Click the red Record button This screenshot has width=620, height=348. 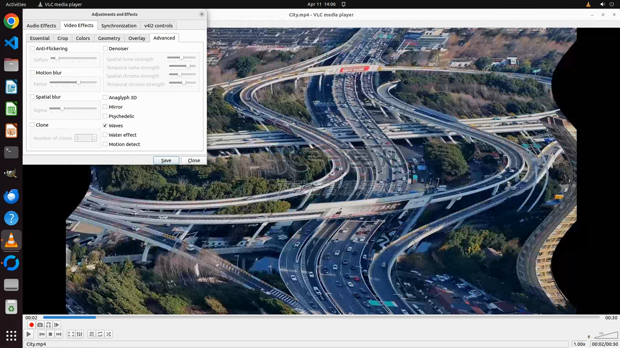coord(31,325)
